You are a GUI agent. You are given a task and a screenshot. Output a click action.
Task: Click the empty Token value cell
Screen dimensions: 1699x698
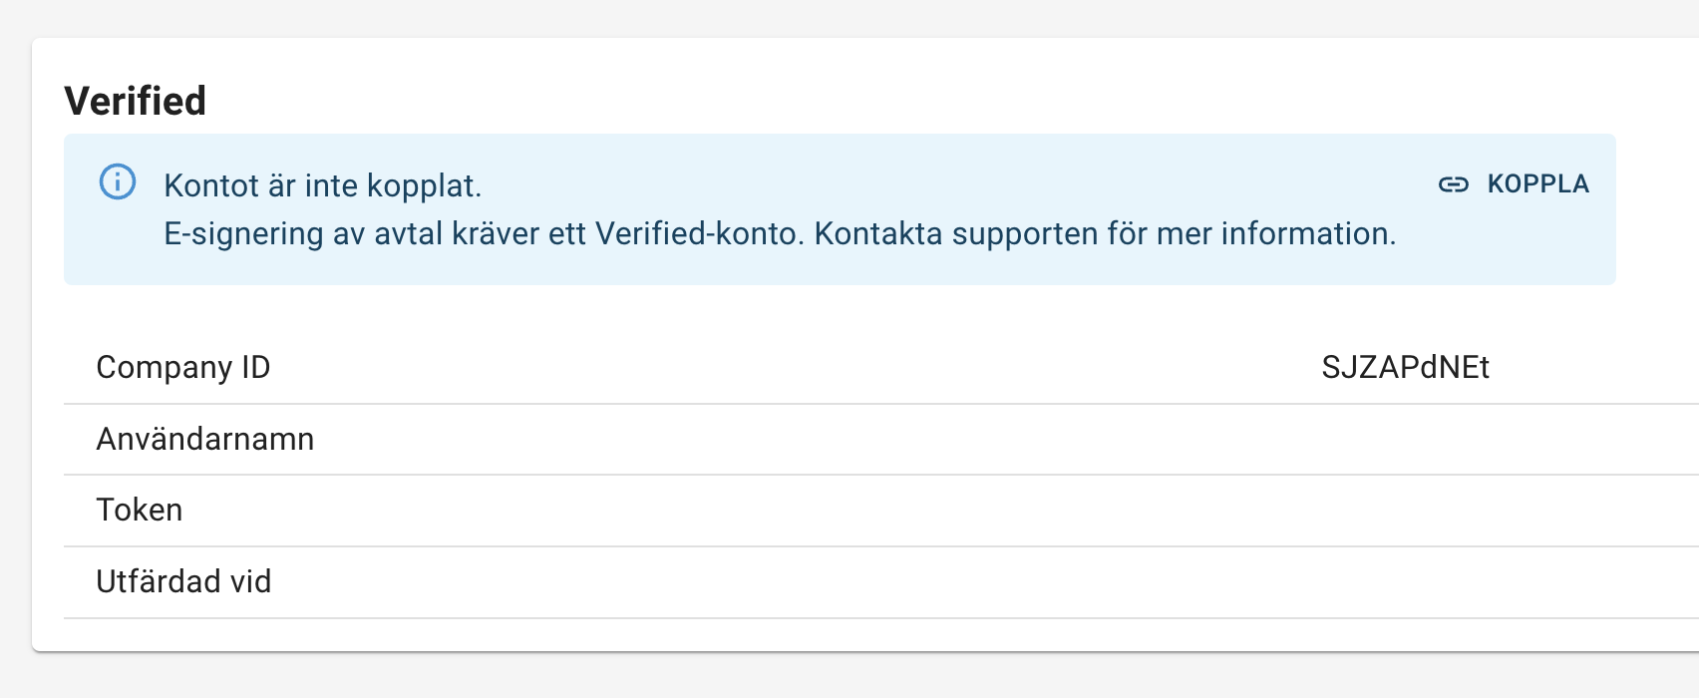coord(1405,510)
